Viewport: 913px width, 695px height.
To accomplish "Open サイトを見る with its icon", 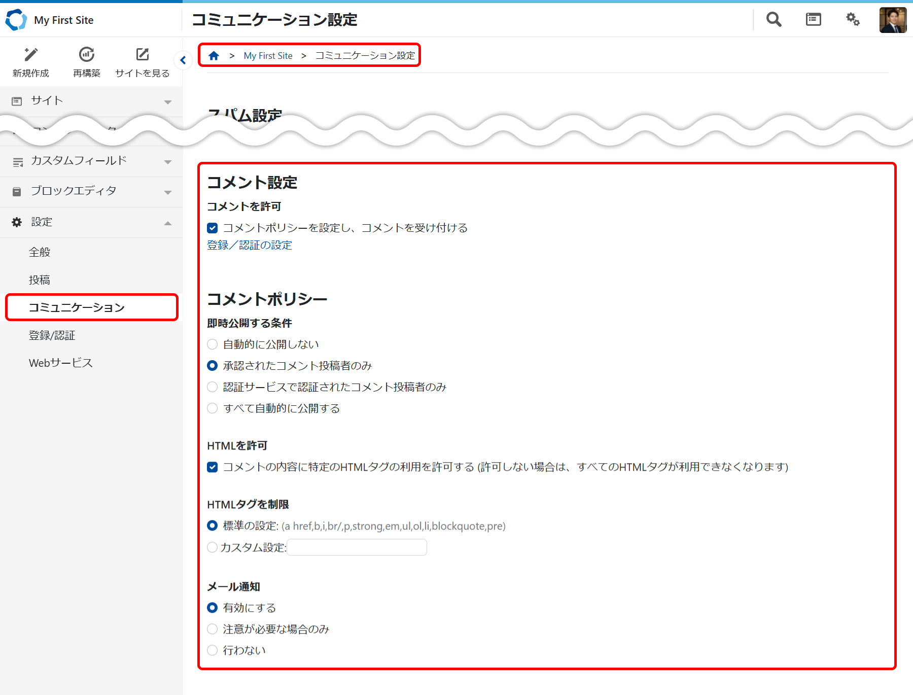I will click(x=143, y=54).
